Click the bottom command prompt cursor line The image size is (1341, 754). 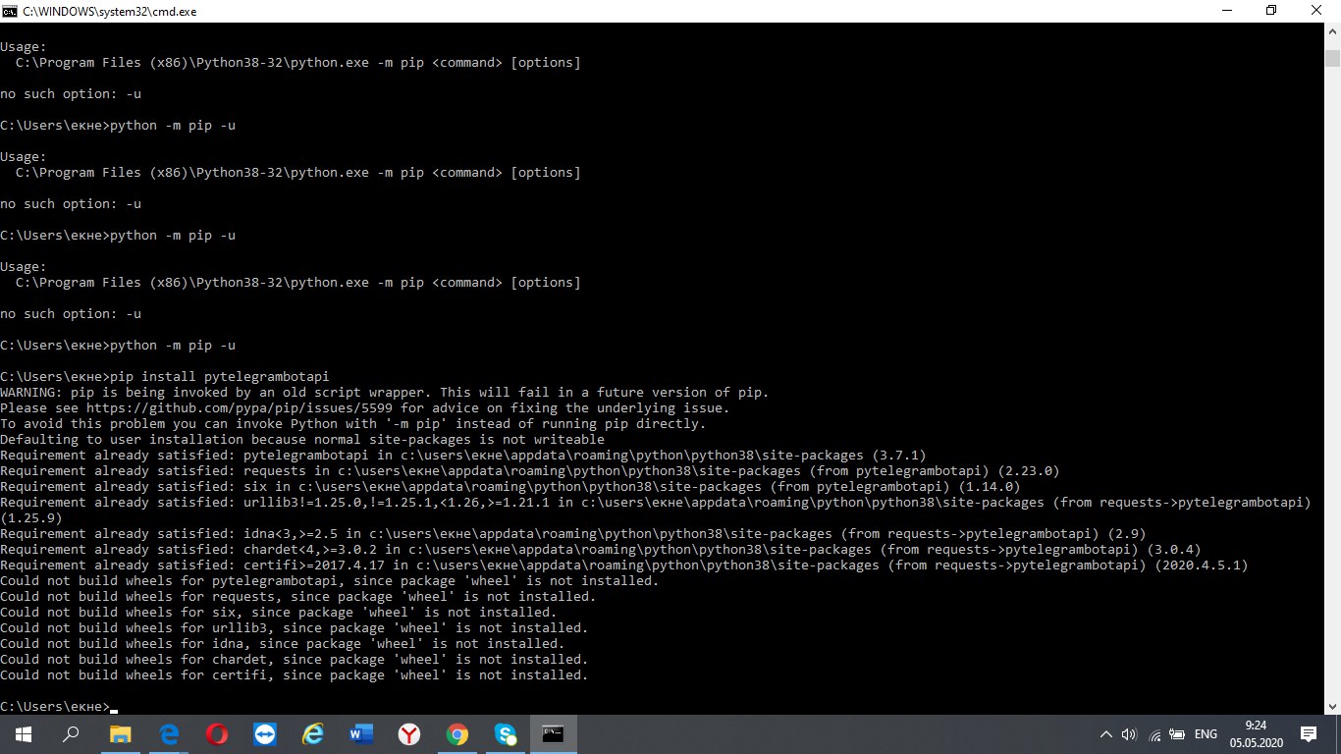tap(59, 707)
